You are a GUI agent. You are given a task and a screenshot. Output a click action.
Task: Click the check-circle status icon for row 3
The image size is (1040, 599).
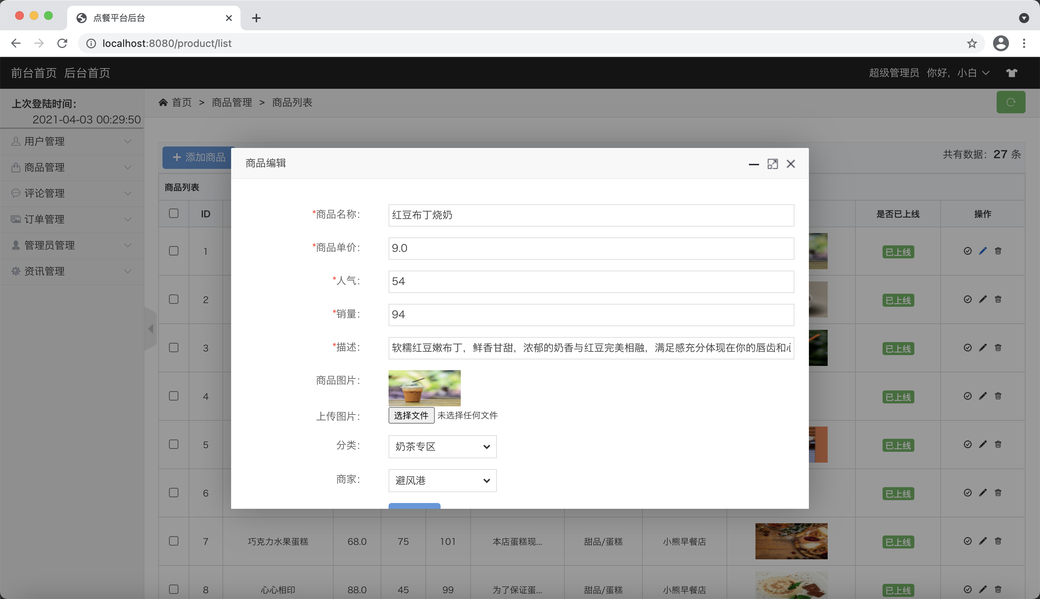pos(967,347)
